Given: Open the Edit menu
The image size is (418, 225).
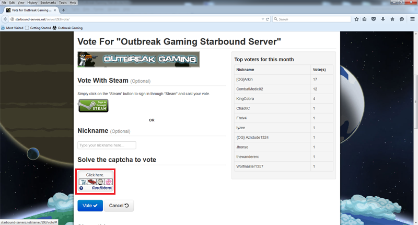Looking at the screenshot, I should [x=12, y=3].
